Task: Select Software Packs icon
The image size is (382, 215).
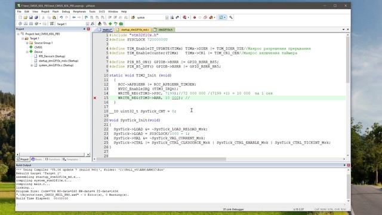Action: tap(116, 24)
